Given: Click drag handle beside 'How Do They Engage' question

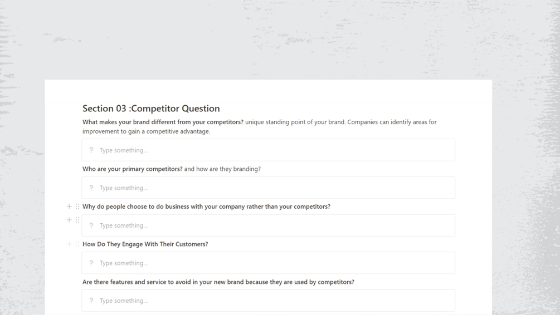Looking at the screenshot, I should pos(77,244).
